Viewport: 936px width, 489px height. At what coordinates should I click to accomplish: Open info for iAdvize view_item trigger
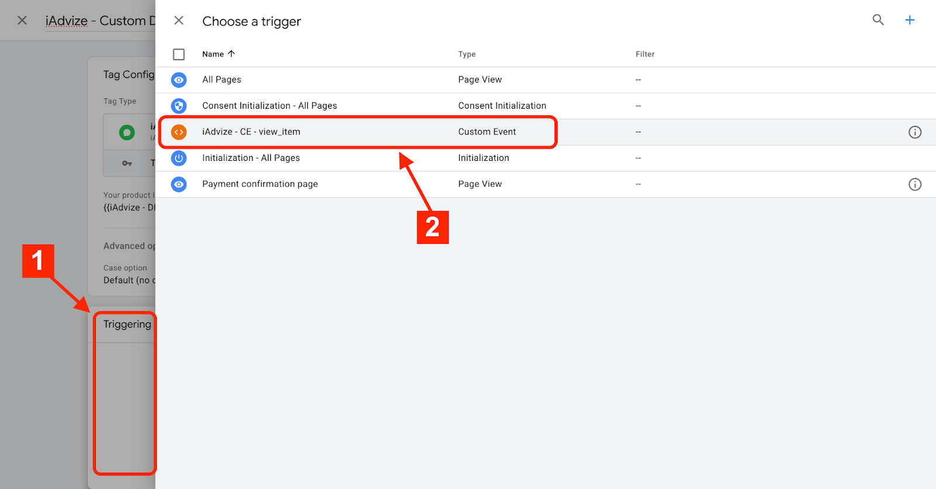[x=915, y=132]
